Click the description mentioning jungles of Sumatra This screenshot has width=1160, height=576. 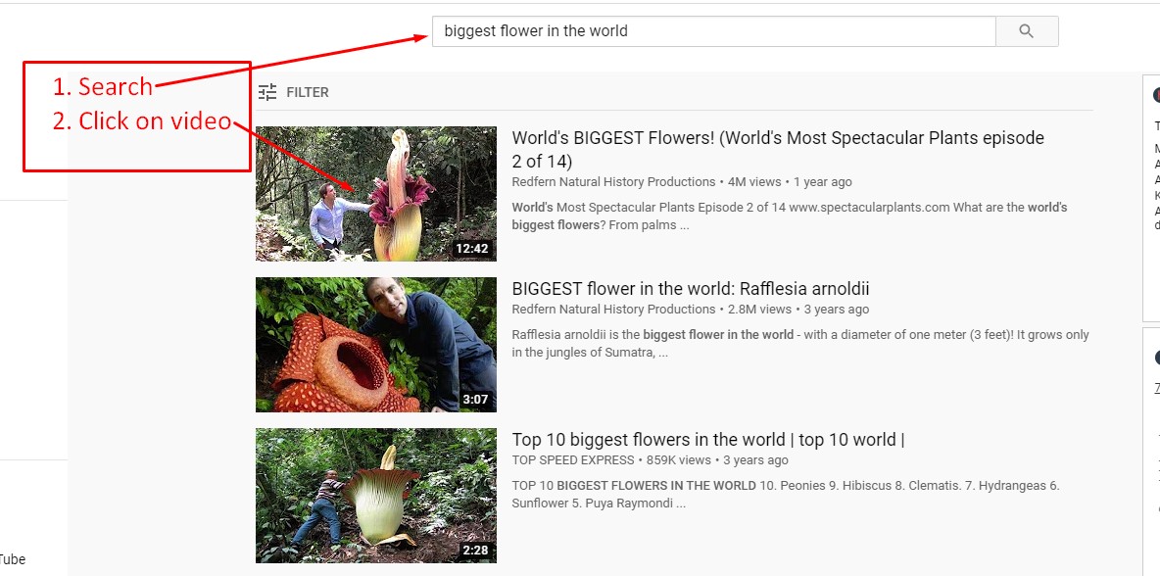[x=799, y=343]
